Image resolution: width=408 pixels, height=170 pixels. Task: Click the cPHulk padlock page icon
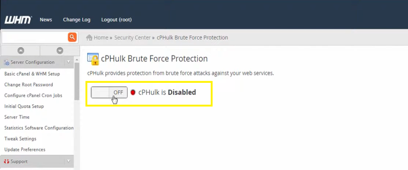(93, 59)
